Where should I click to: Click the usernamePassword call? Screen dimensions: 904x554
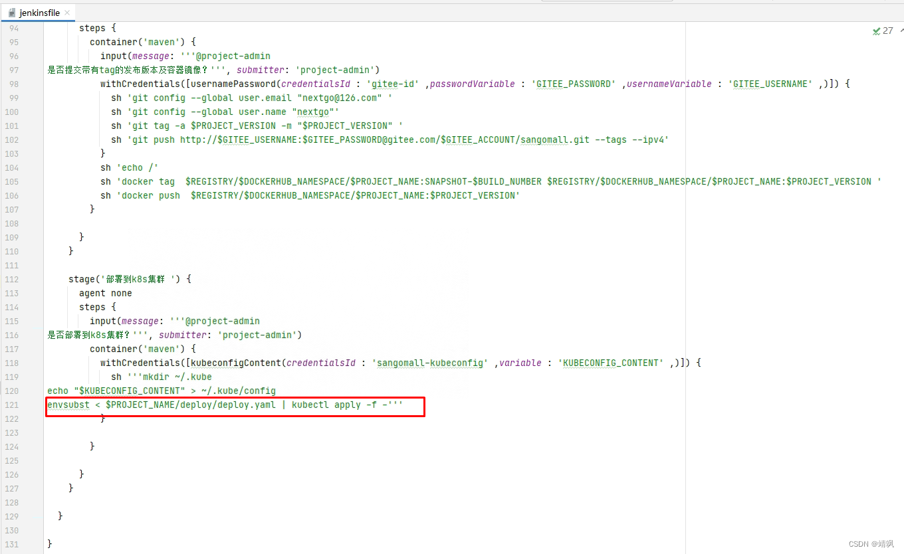[x=233, y=84]
